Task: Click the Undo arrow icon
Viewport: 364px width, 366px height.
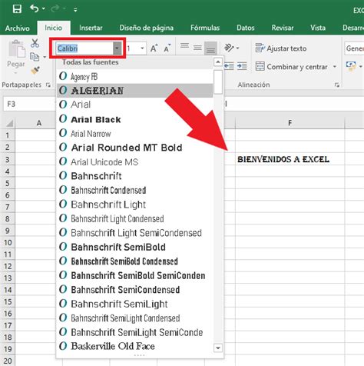Action: [35, 9]
